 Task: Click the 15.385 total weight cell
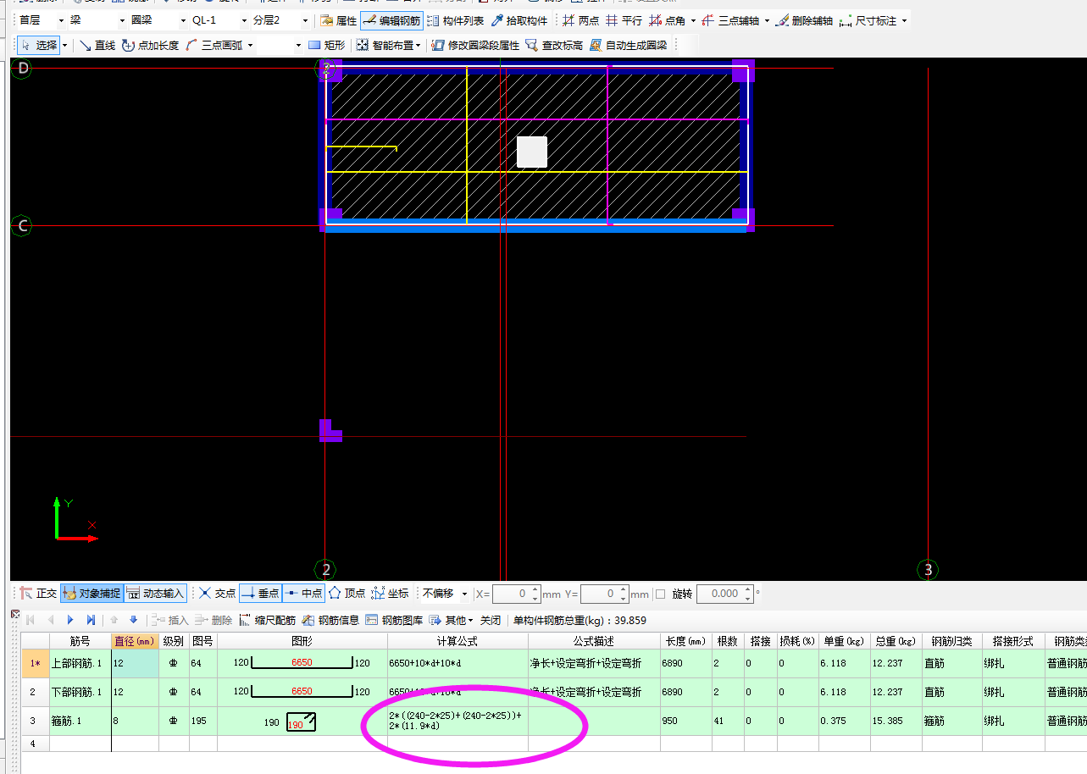point(896,721)
